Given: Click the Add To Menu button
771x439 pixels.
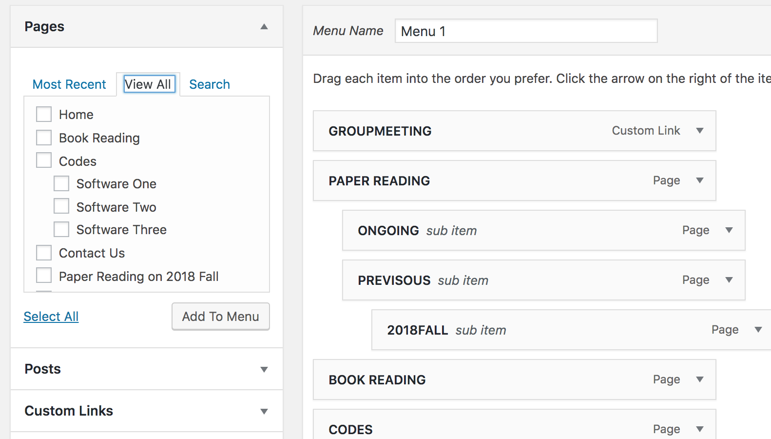Looking at the screenshot, I should pyautogui.click(x=220, y=316).
